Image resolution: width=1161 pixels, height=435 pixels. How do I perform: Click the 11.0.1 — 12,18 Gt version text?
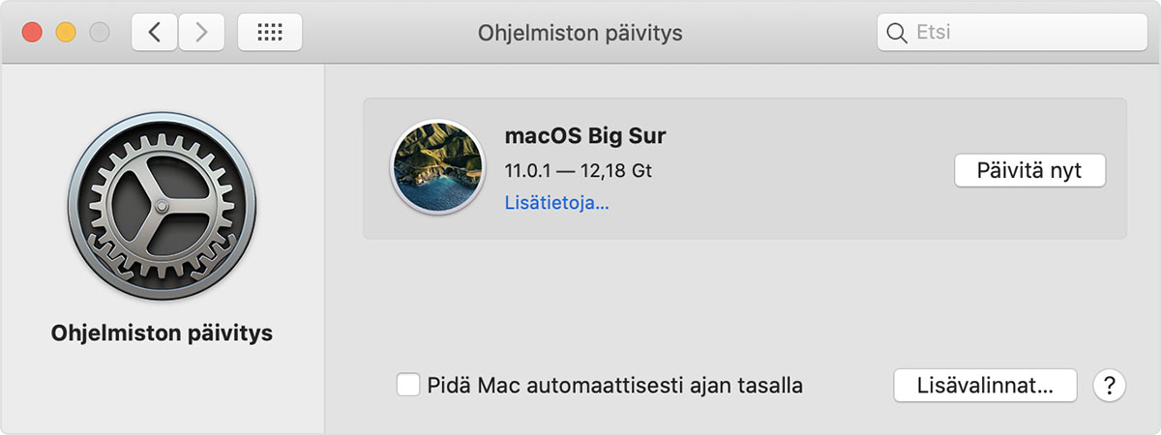(578, 171)
